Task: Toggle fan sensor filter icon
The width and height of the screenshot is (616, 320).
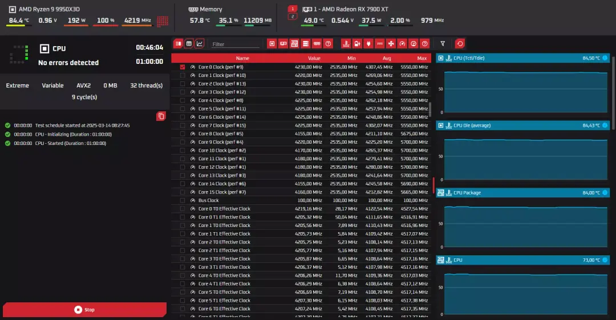Action: click(391, 43)
